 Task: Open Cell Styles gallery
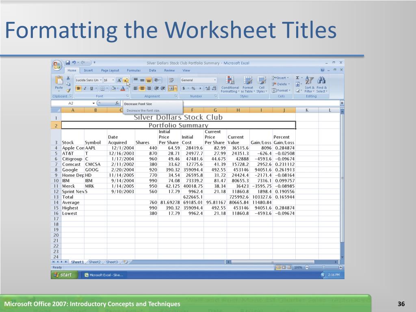[x=262, y=84]
